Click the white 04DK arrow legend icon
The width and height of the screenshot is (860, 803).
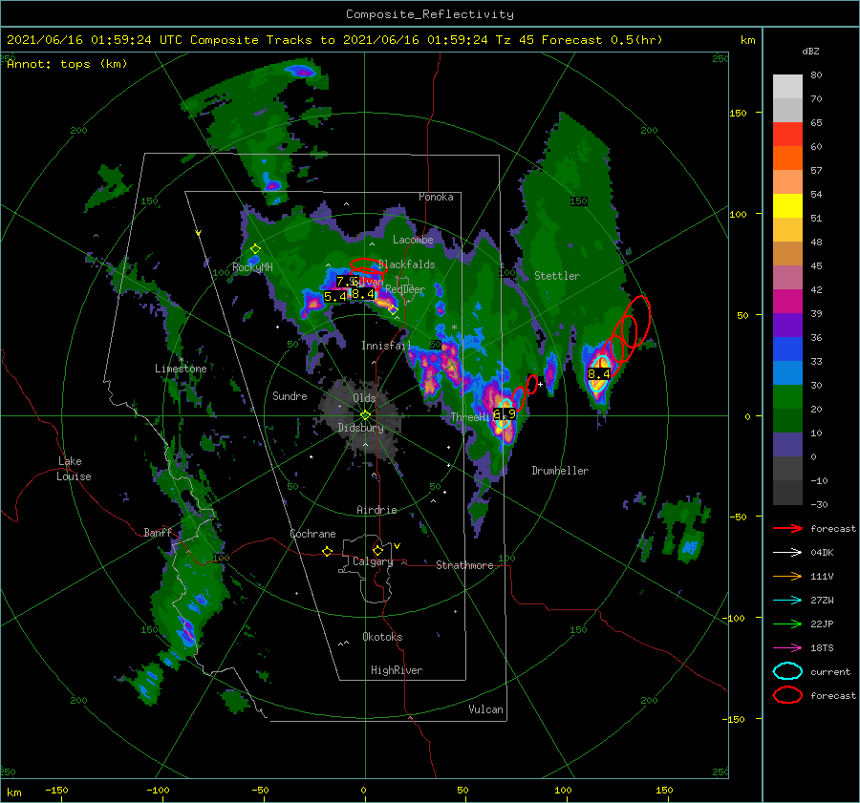point(787,553)
